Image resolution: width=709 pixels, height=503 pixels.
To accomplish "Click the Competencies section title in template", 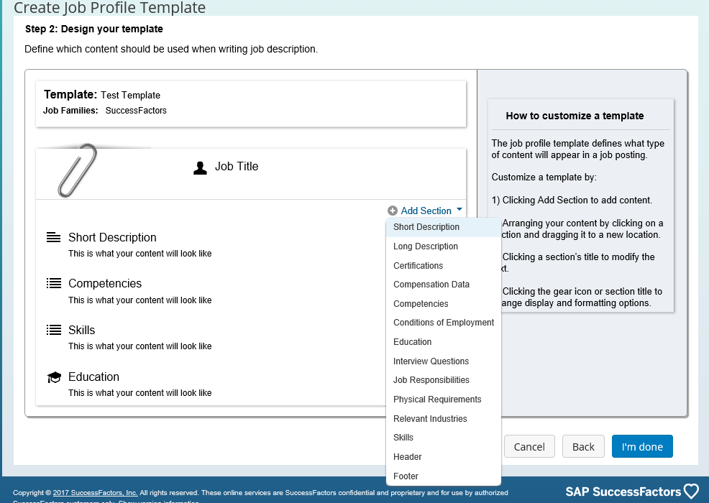I will pos(105,283).
